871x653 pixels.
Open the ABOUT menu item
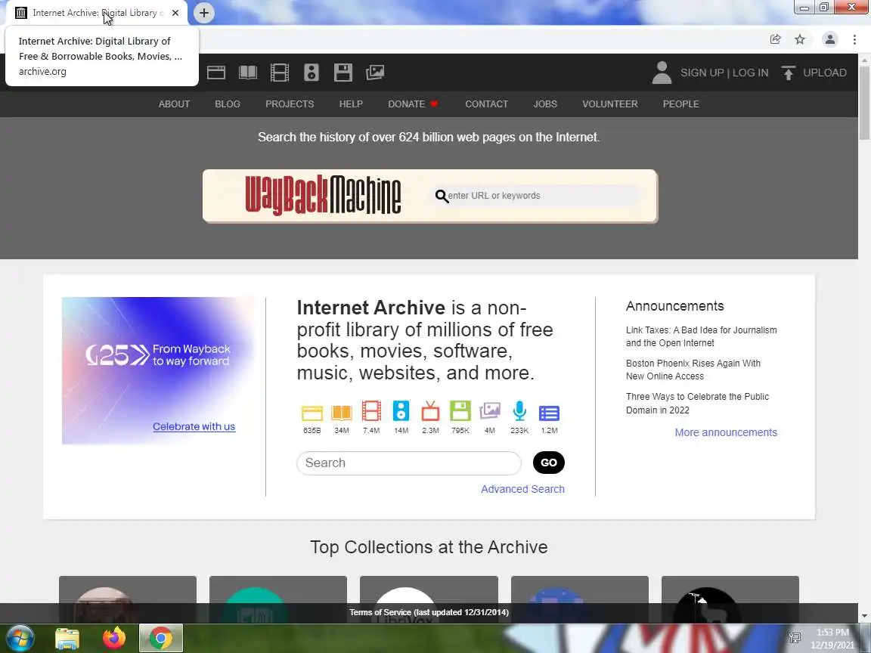point(174,104)
